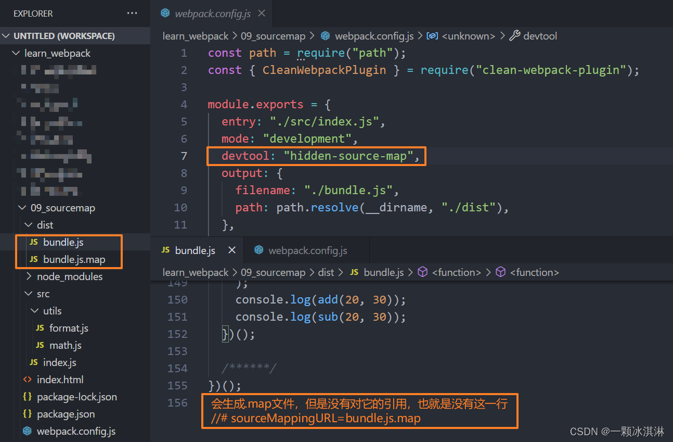Open math.js file
The width and height of the screenshot is (673, 442).
pos(66,345)
